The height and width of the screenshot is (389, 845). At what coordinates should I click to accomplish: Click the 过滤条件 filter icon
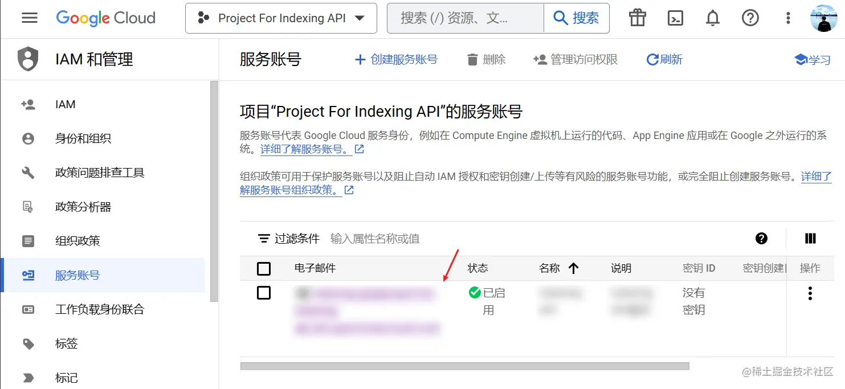[x=264, y=239]
